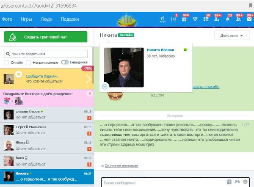The image size is (254, 187).
Task: Go to the Подарки menu item
Action: pyautogui.click(x=70, y=19)
